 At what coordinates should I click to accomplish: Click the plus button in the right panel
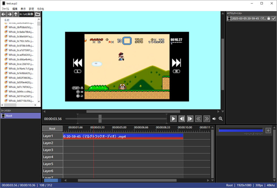point(268,130)
